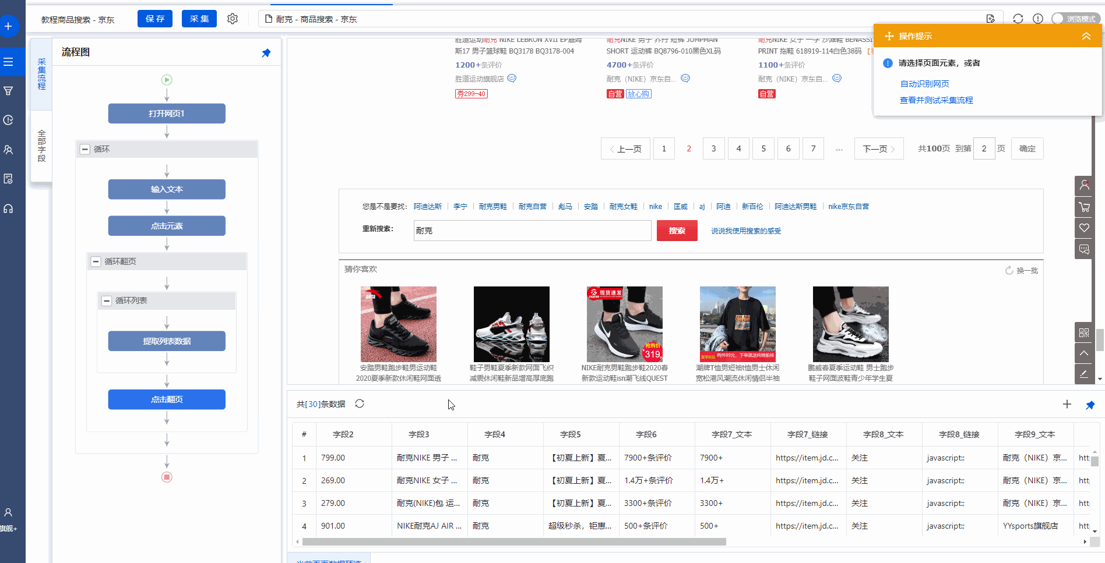Click the page number jump input
Screen dimensions: 1105x563
[984, 148]
